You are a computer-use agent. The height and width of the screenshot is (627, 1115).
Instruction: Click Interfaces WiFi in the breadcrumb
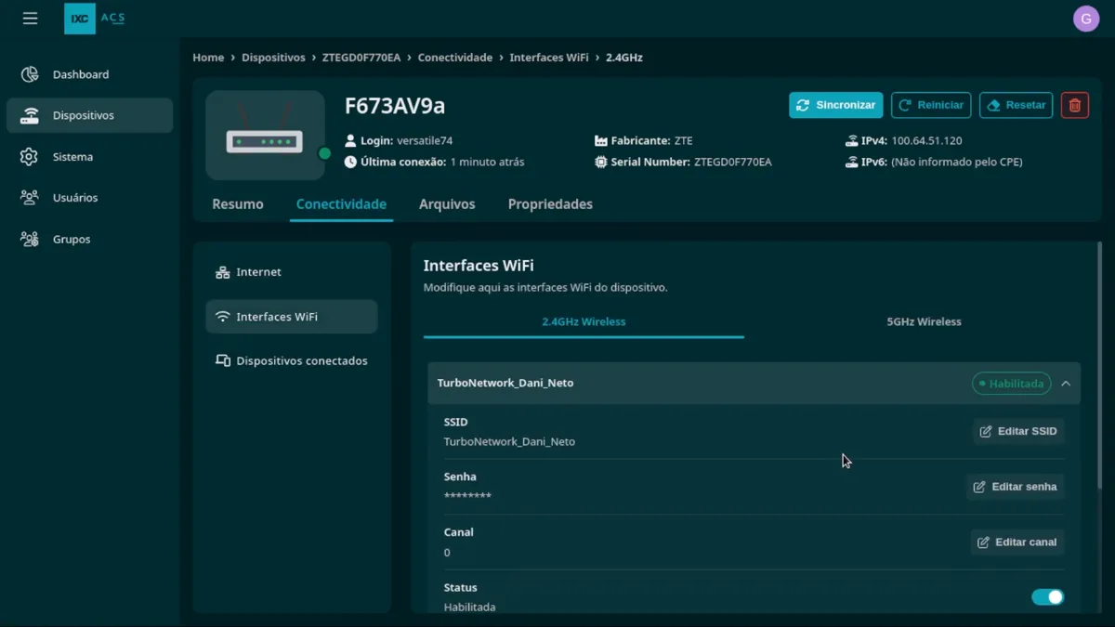coord(549,58)
